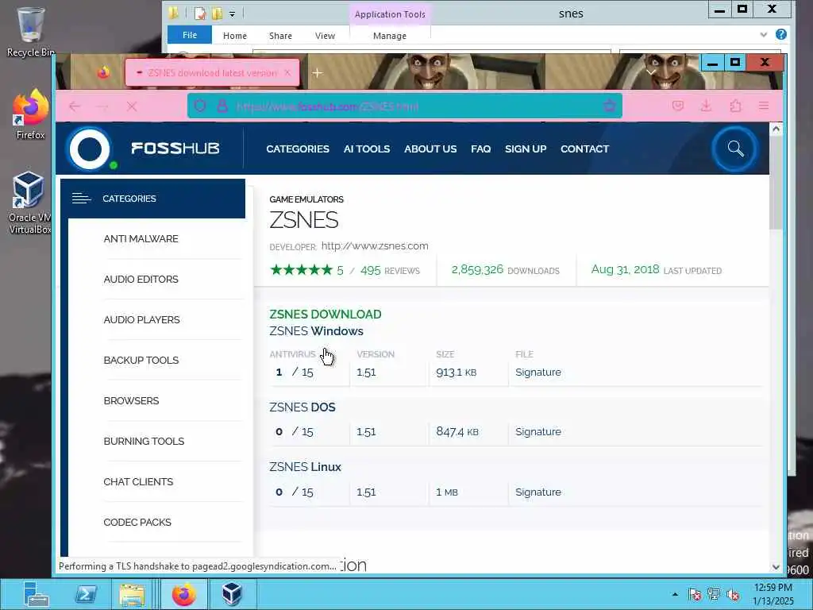This screenshot has width=813, height=610.
Task: Open the FossHub search magnifier icon
Action: coord(734,149)
